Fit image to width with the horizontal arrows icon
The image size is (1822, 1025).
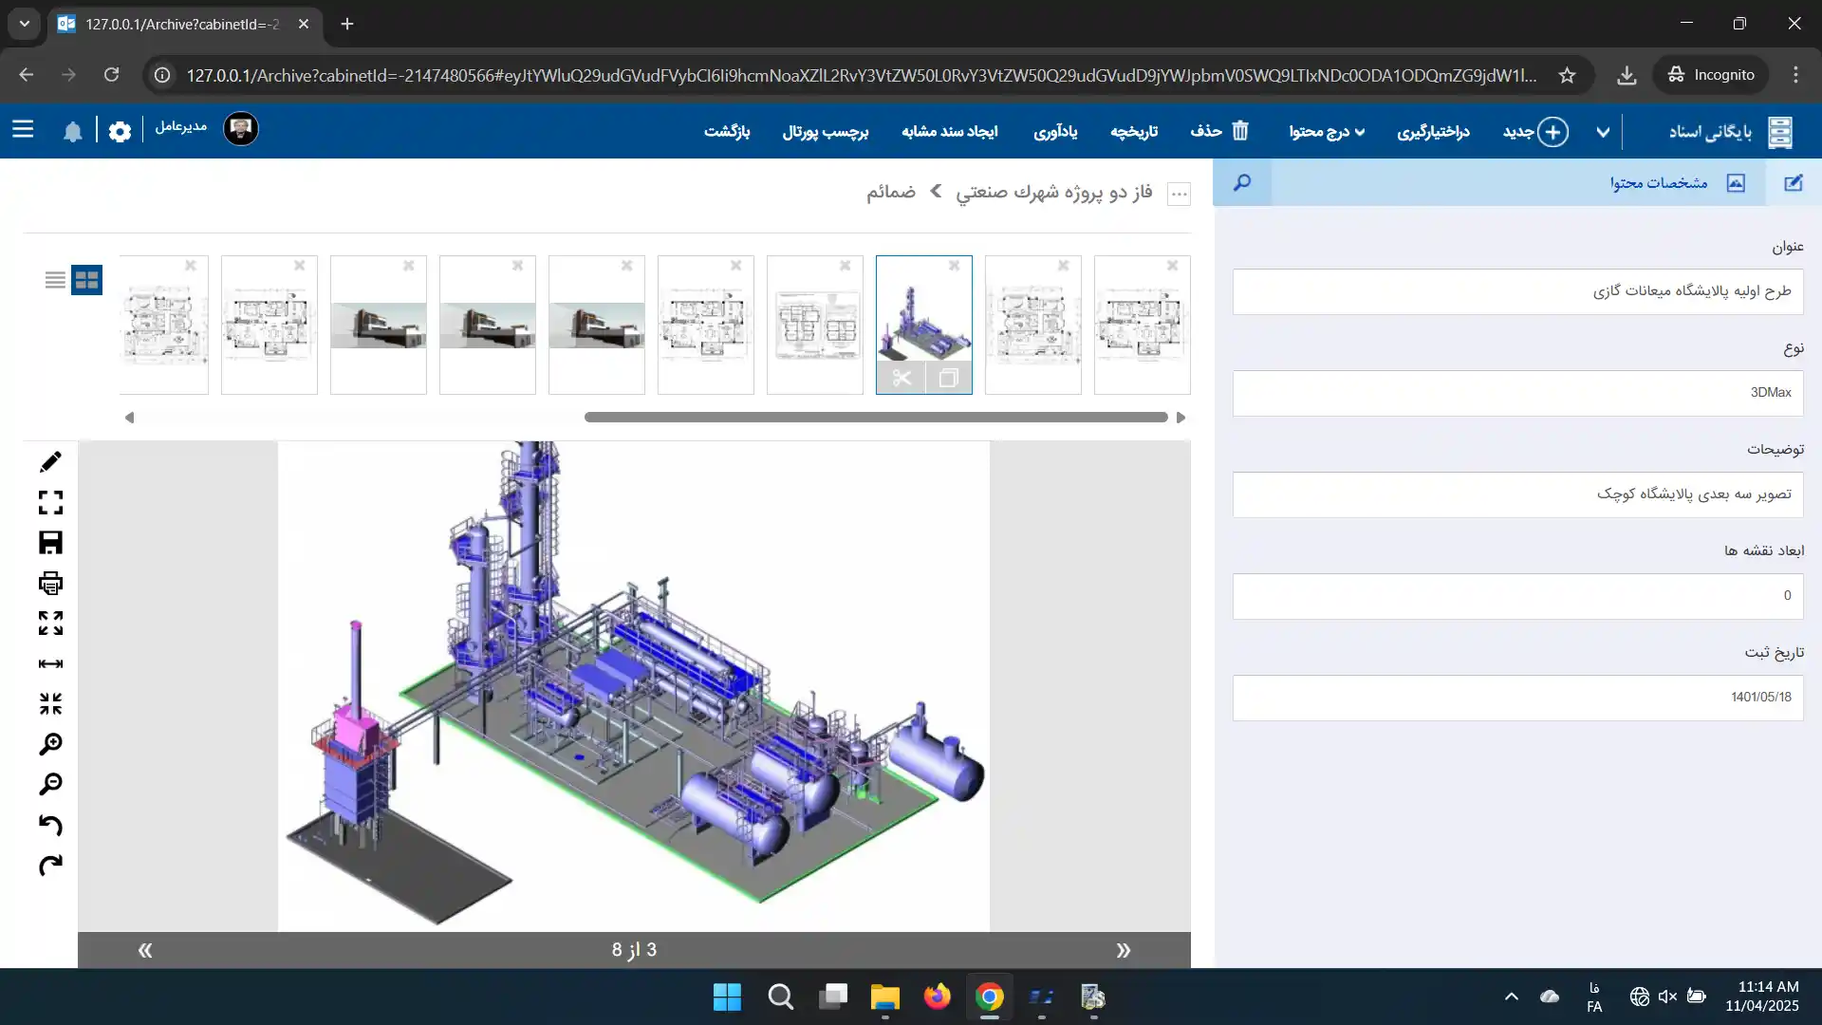pos(50,663)
